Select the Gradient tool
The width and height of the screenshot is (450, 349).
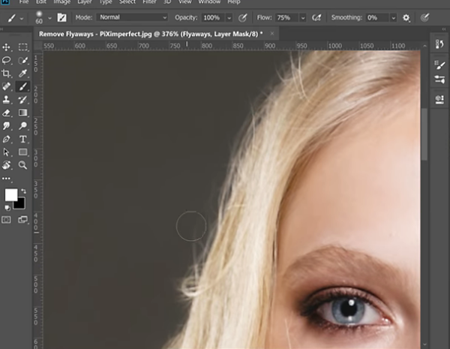23,113
